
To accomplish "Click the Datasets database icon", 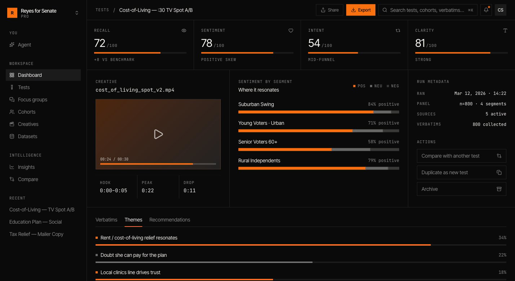I will tap(12, 136).
